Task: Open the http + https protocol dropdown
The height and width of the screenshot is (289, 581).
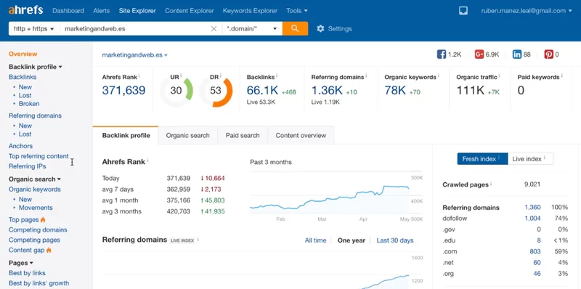Action: [x=33, y=28]
